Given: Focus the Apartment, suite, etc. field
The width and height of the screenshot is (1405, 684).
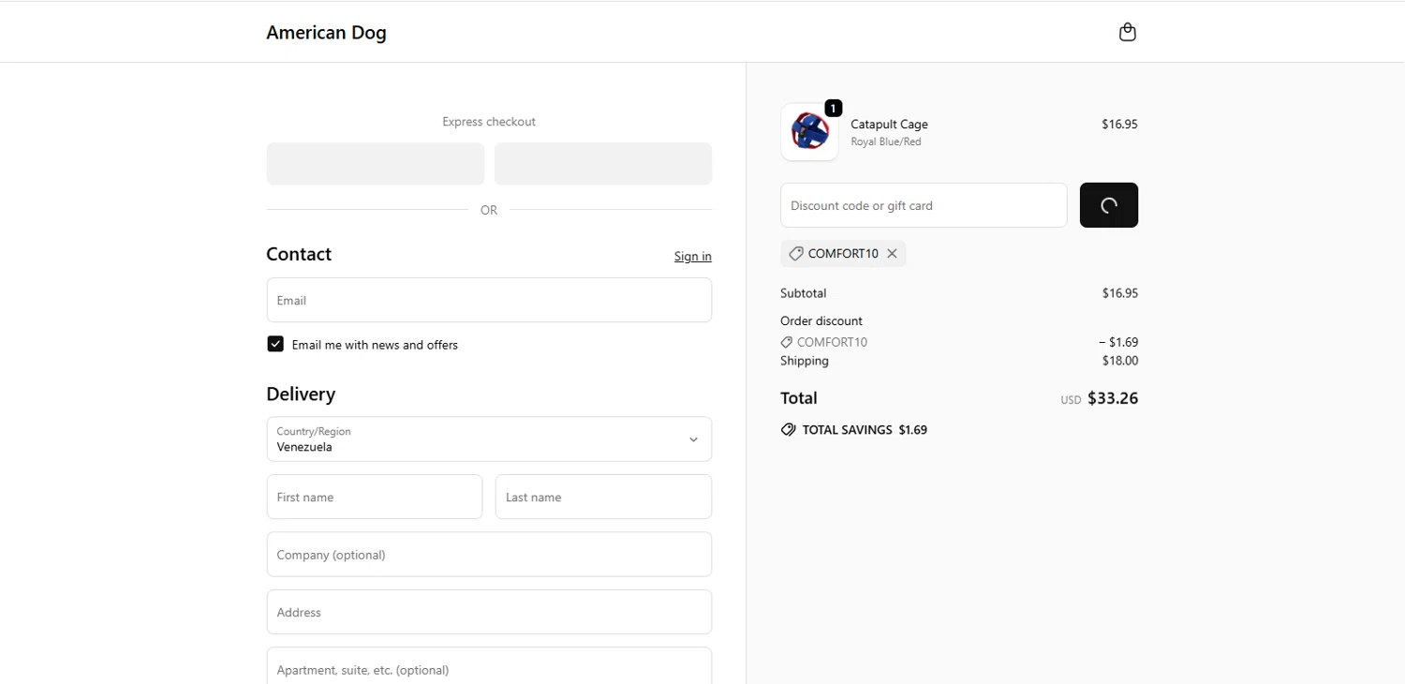Looking at the screenshot, I should (x=489, y=666).
